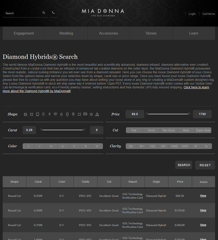Click the Price slider minimum handle
This screenshot has height=240, width=218.
pos(147,114)
